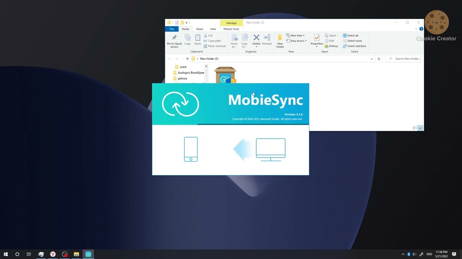This screenshot has width=462, height=259.
Task: Click the navigation pane scroll up arrow
Action: click(206, 67)
